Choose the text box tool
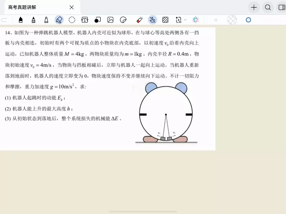Viewport: 286px width, 214px height. click(x=85, y=20)
